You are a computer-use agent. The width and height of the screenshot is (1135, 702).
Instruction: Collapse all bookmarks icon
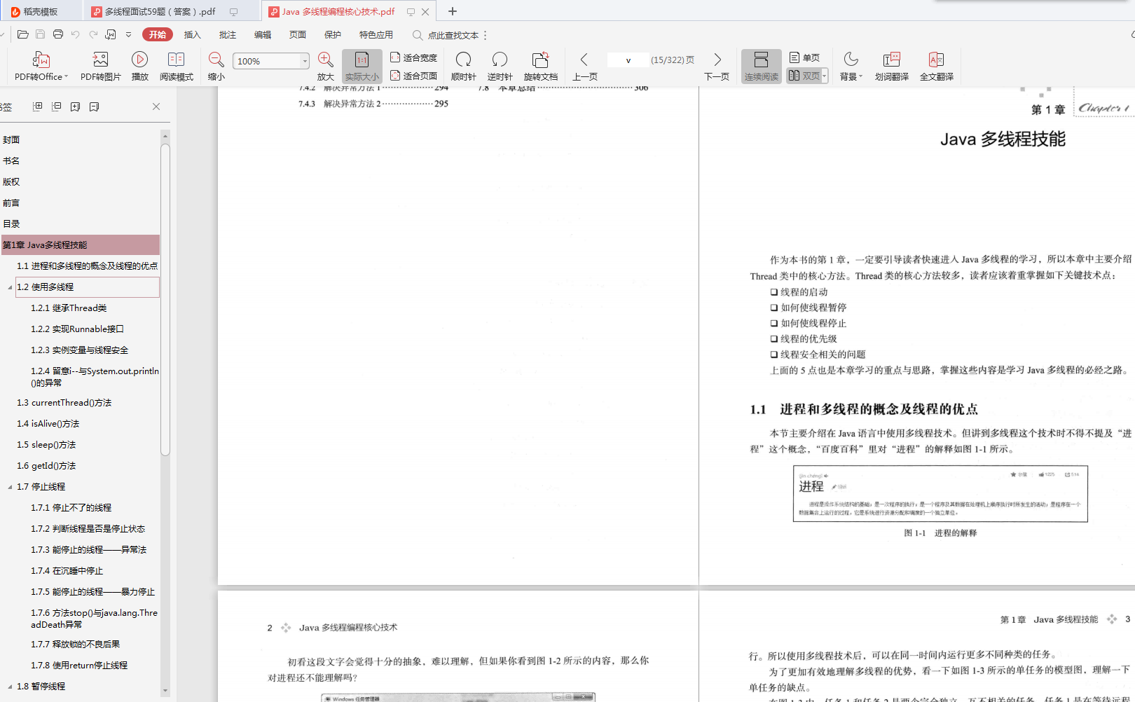[x=57, y=106]
